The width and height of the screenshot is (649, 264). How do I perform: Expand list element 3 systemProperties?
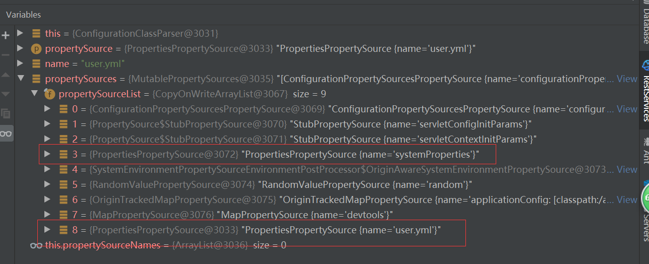(x=47, y=154)
